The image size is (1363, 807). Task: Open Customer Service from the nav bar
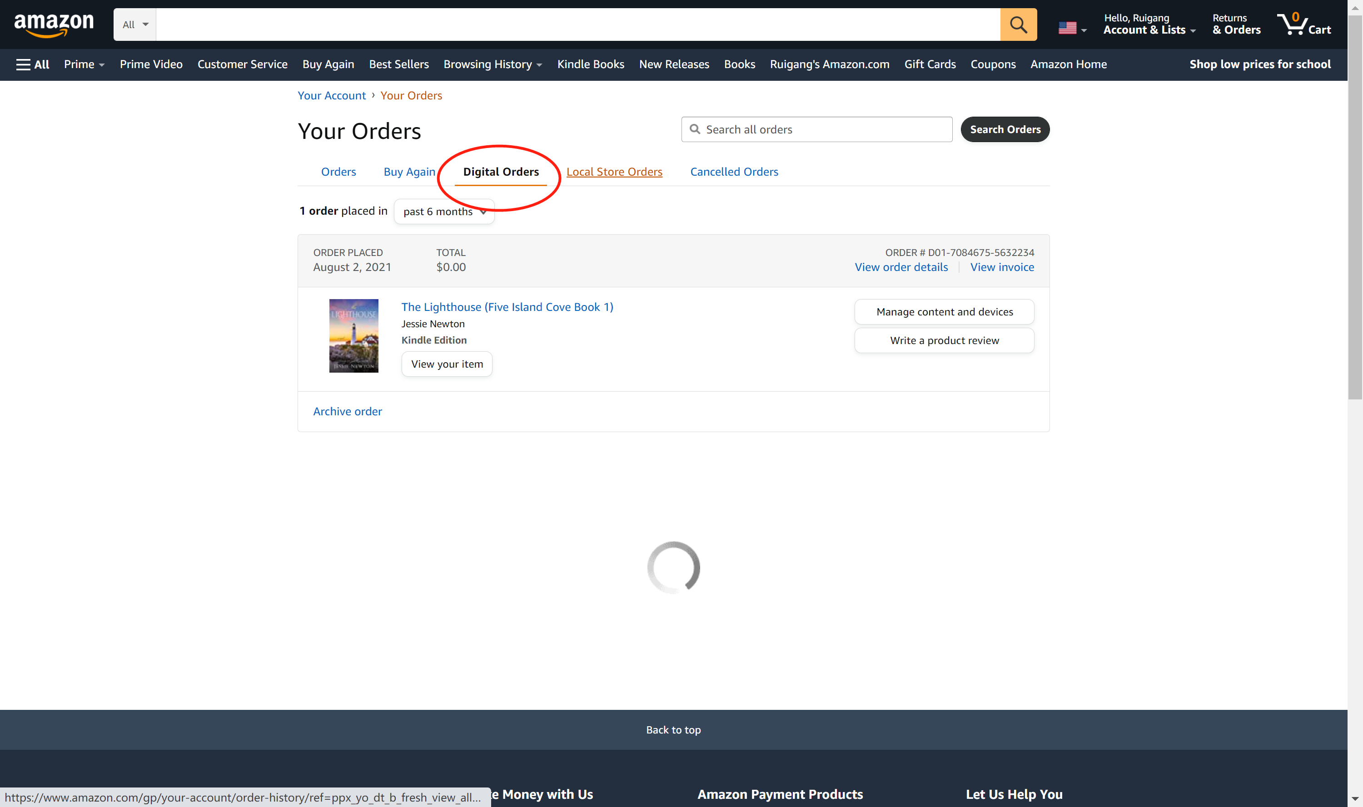[x=242, y=65]
